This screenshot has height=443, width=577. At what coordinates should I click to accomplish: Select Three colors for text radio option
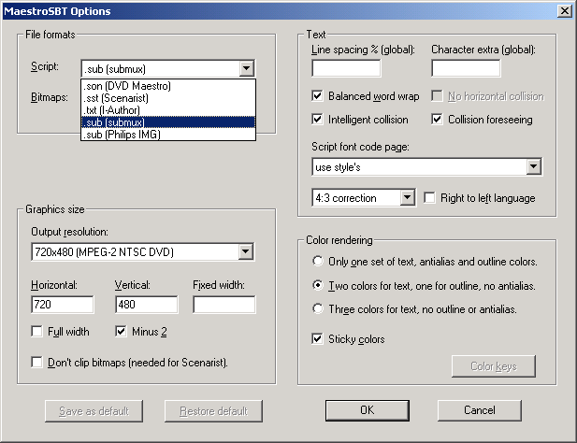click(320, 309)
